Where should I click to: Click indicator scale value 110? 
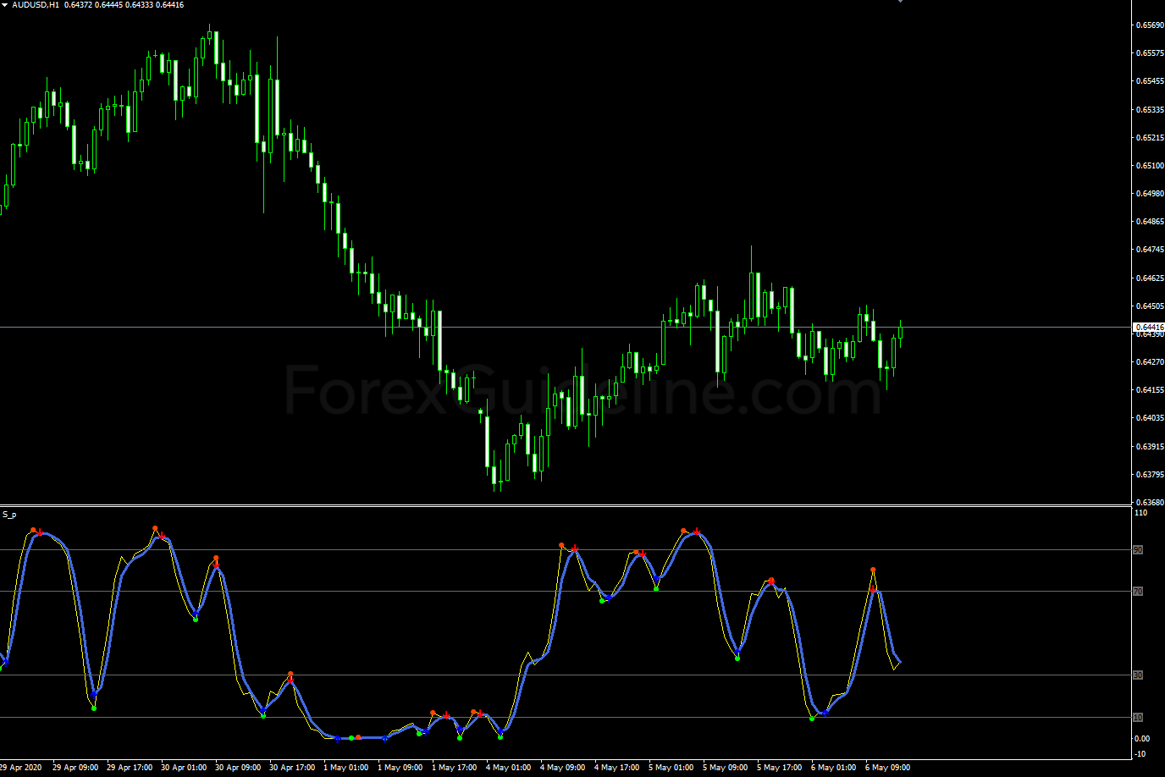pos(1140,513)
